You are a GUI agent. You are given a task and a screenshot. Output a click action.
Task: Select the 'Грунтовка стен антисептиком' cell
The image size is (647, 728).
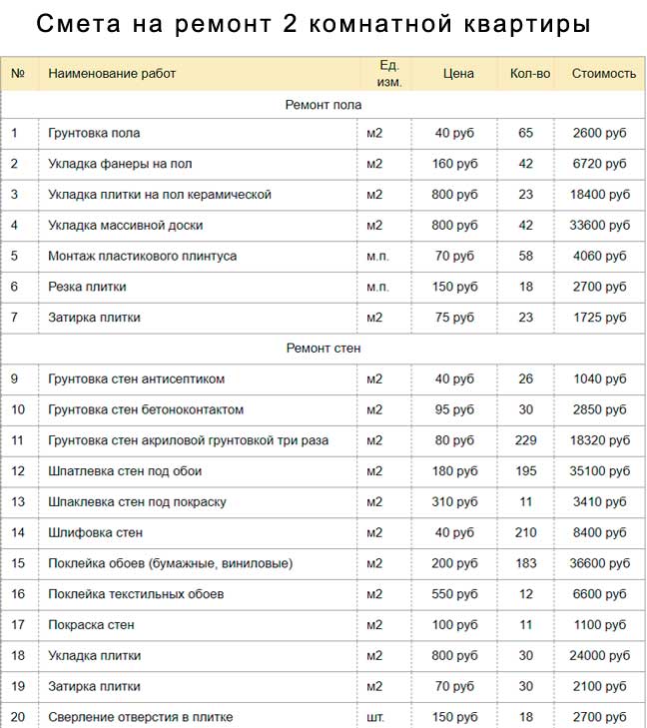(137, 379)
